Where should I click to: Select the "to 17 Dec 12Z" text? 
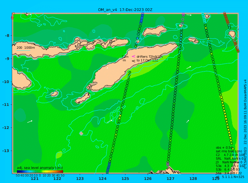click(147, 60)
